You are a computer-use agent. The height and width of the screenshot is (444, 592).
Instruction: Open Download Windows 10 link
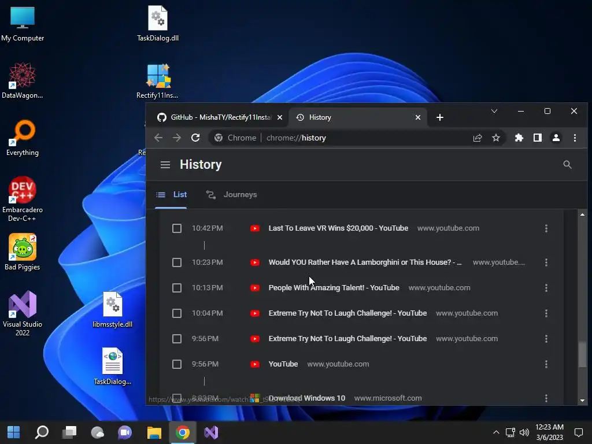coord(306,398)
